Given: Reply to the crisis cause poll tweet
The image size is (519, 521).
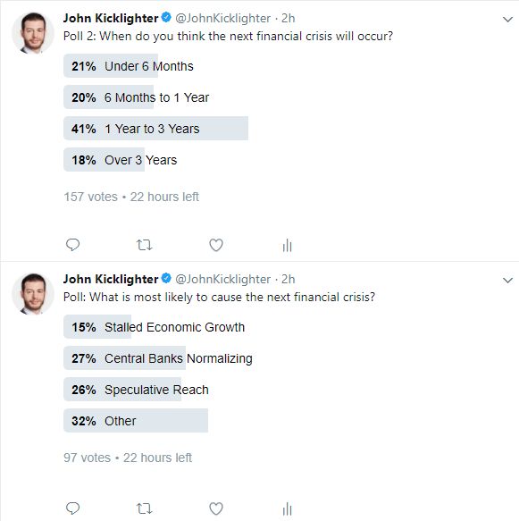Looking at the screenshot, I should pyautogui.click(x=72, y=508).
